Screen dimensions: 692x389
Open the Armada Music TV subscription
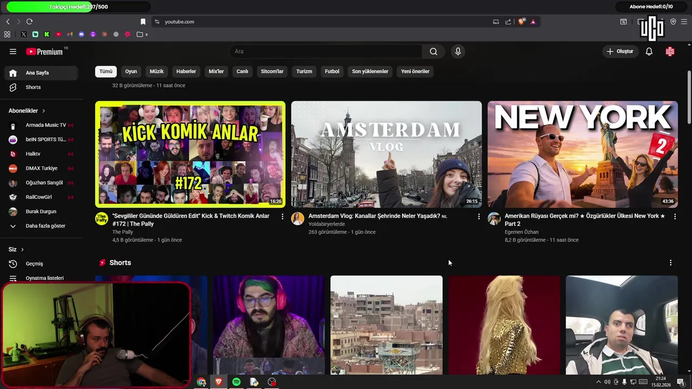pyautogui.click(x=41, y=125)
